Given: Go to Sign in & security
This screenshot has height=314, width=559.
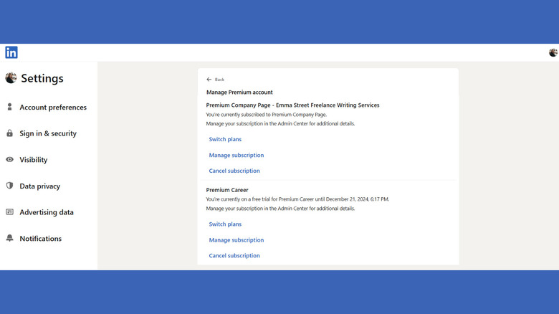Looking at the screenshot, I should click(48, 133).
